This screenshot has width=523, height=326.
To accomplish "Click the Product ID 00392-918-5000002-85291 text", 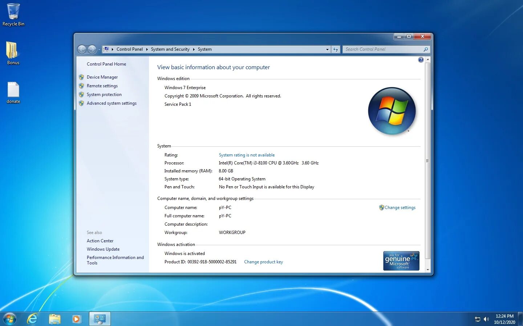I will pos(200,262).
